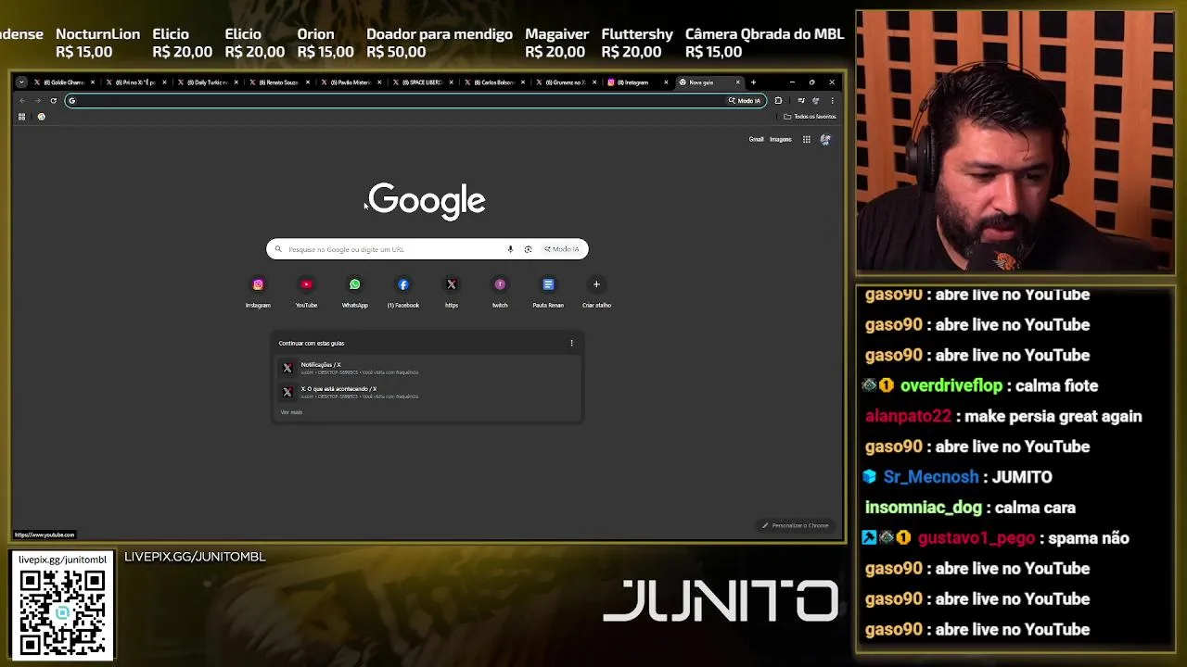Click the streamer webcam feed
The height and width of the screenshot is (667, 1187).
pos(1015,142)
